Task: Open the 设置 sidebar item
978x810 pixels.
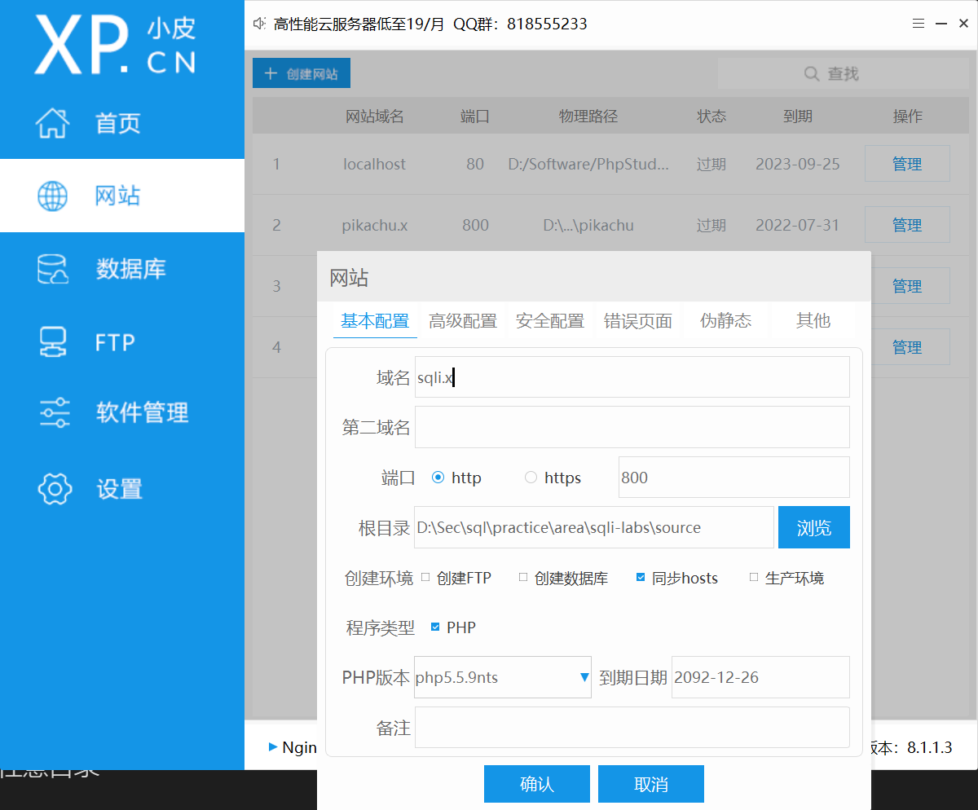Action: (x=122, y=488)
